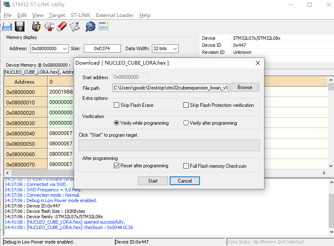Viewport: 334px width, 246px height.
Task: Click memory cell value 200019B8
Action: (61, 92)
